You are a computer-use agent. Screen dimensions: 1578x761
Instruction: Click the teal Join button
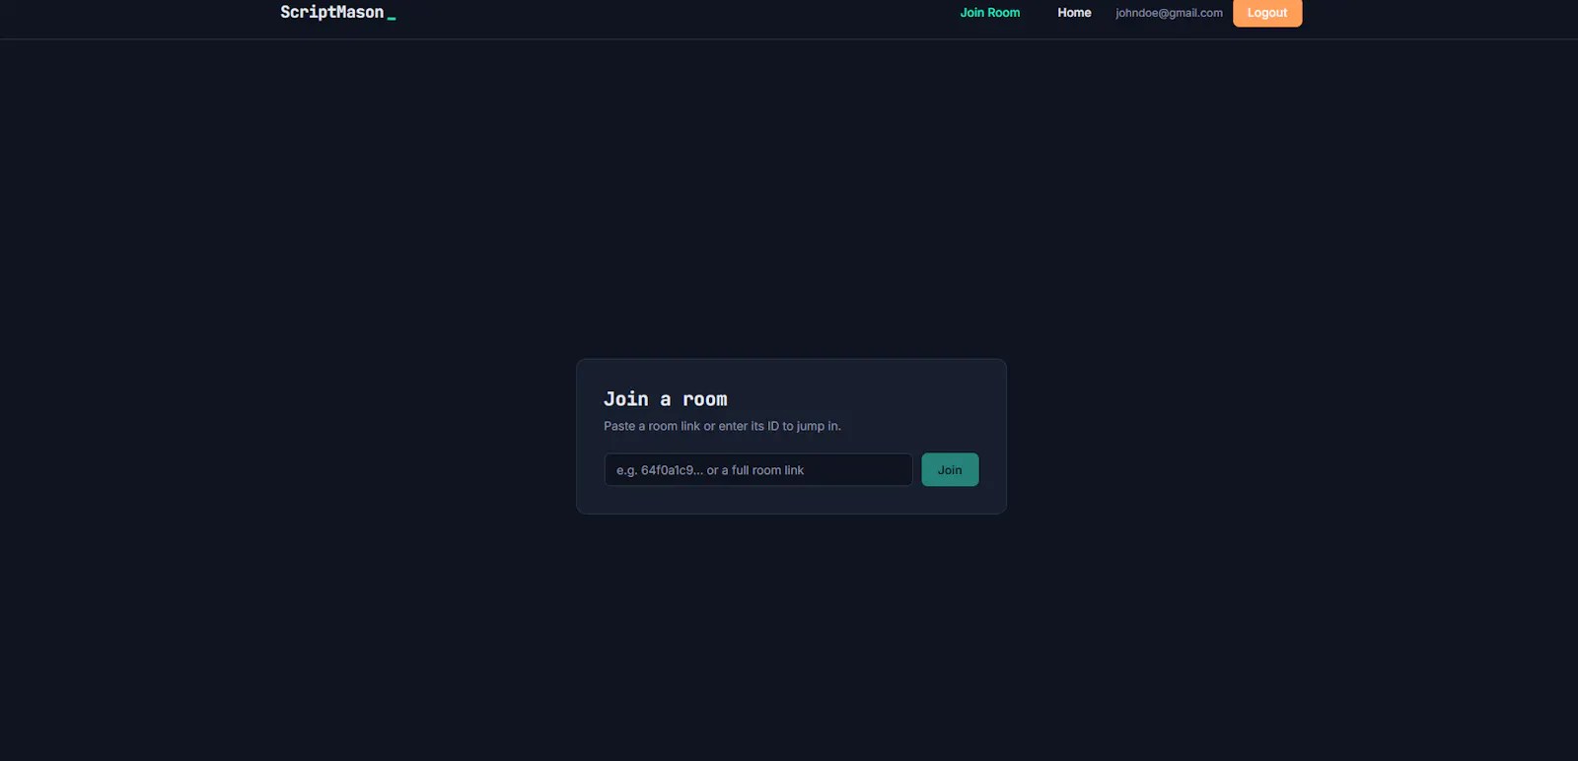950,470
